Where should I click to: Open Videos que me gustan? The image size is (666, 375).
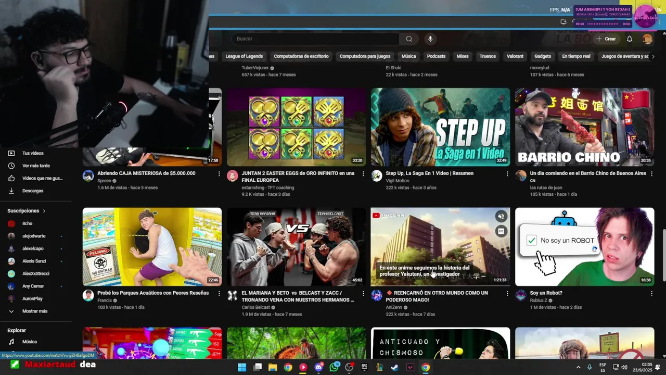tap(42, 178)
